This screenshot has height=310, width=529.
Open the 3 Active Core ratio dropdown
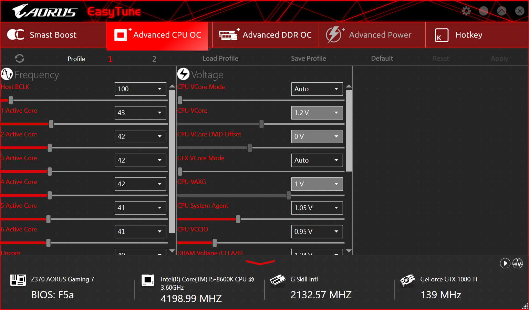[141, 160]
